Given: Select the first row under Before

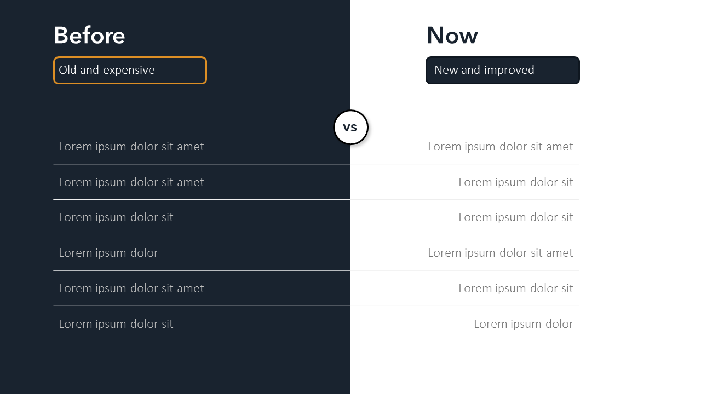Looking at the screenshot, I should click(131, 147).
